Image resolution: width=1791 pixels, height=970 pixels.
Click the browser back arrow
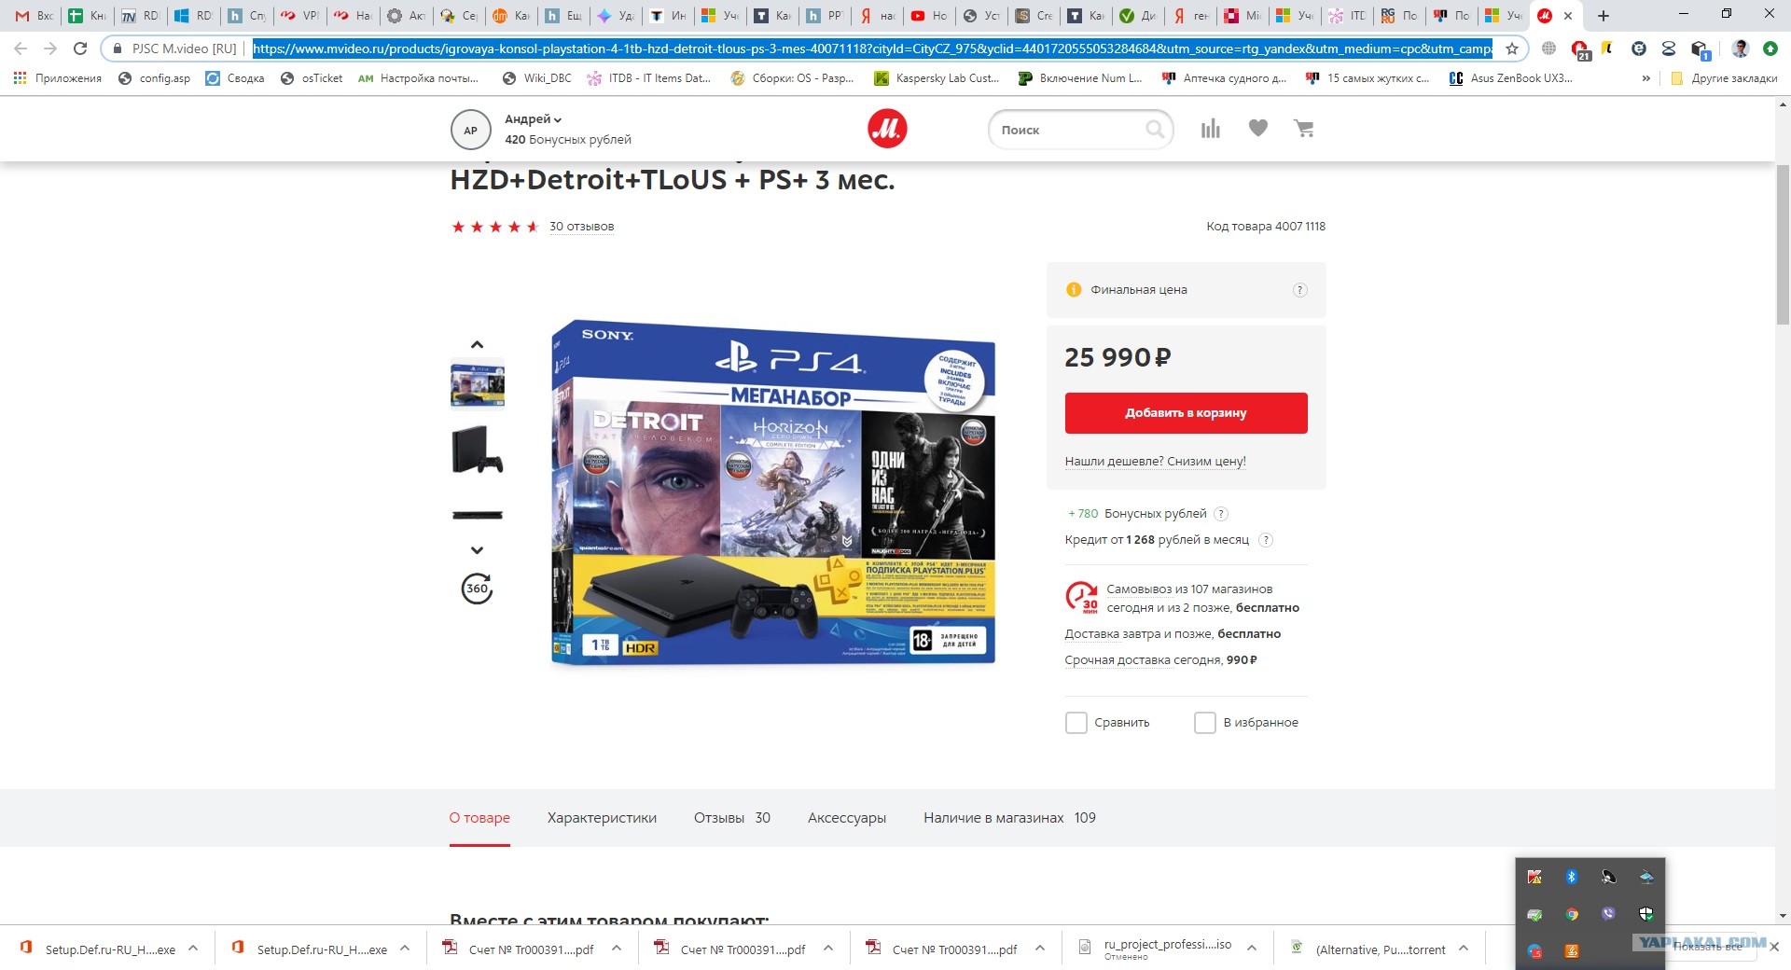pyautogui.click(x=21, y=48)
